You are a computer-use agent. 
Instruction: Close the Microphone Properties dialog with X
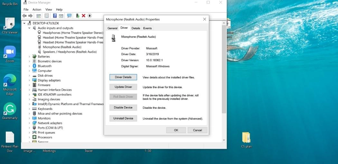click(x=204, y=19)
